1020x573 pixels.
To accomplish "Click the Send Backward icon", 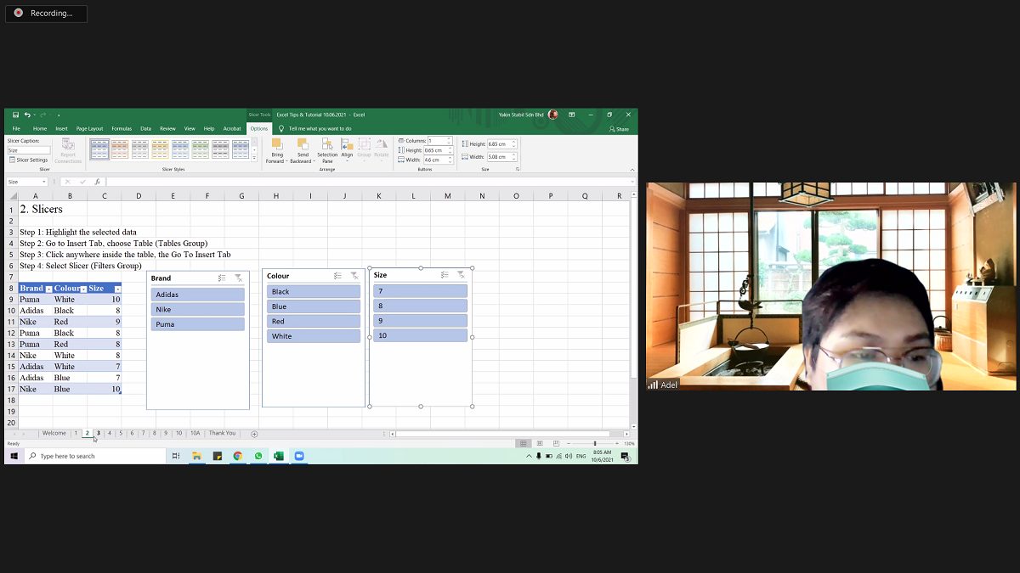I will (x=303, y=145).
